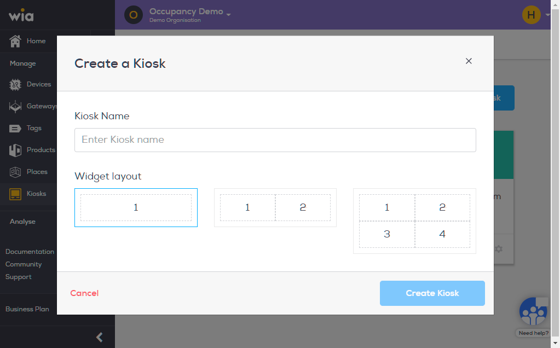The width and height of the screenshot is (560, 348).
Task: Click the scrollbar down arrow
Action: [555, 344]
